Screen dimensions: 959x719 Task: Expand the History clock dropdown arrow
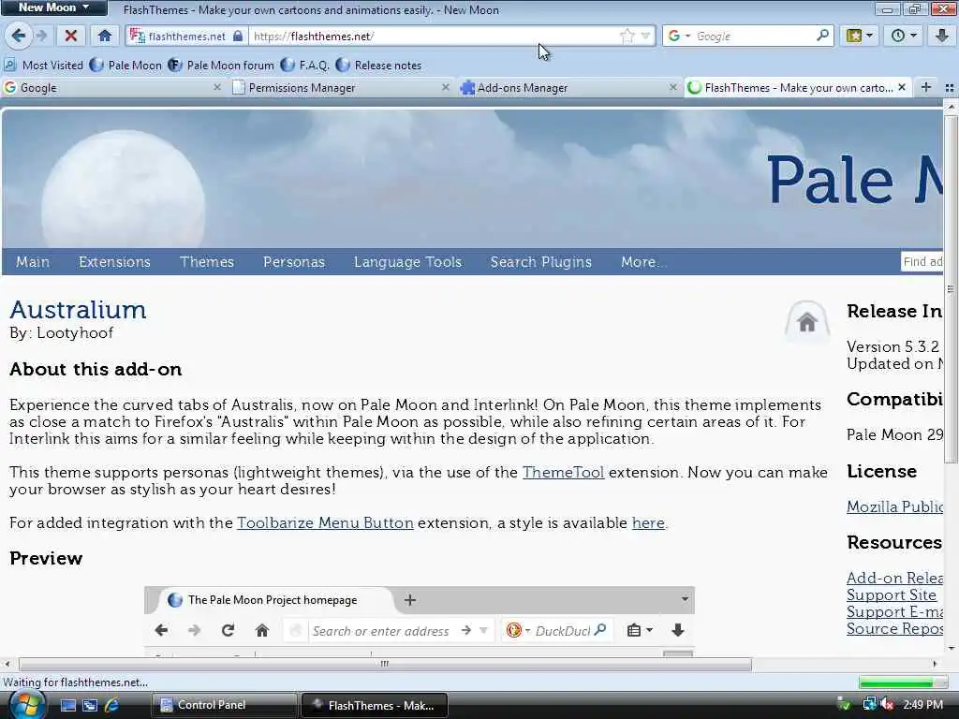pos(914,36)
